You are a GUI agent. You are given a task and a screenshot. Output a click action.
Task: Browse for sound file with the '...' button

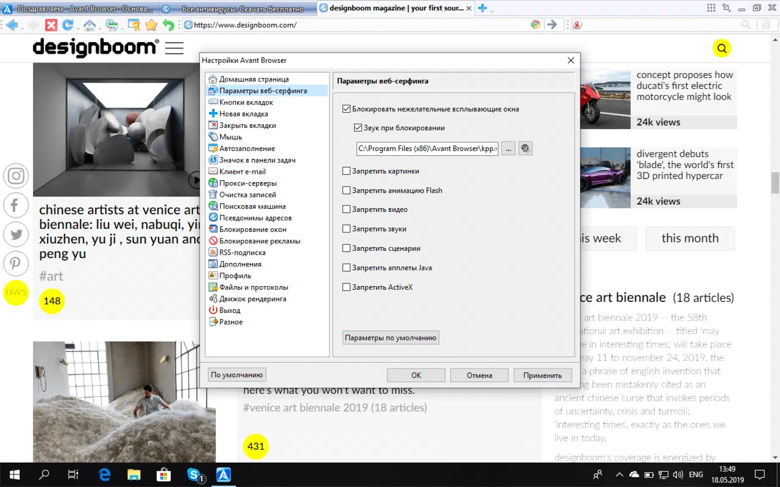click(x=508, y=148)
